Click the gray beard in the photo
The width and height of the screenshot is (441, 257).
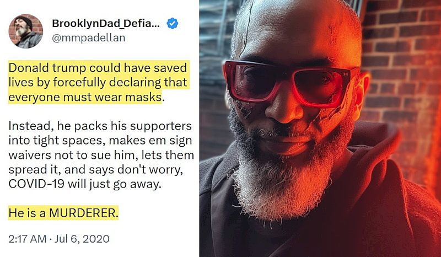coord(278,180)
